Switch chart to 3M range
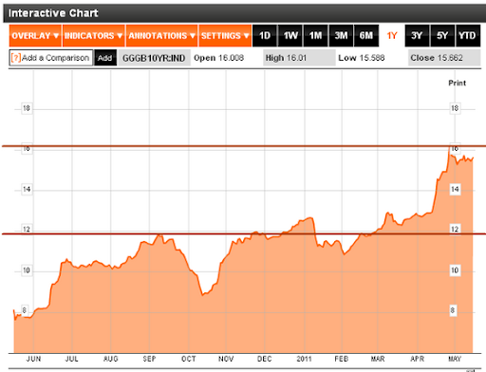Image resolution: width=486 pixels, height=372 pixels. [341, 36]
